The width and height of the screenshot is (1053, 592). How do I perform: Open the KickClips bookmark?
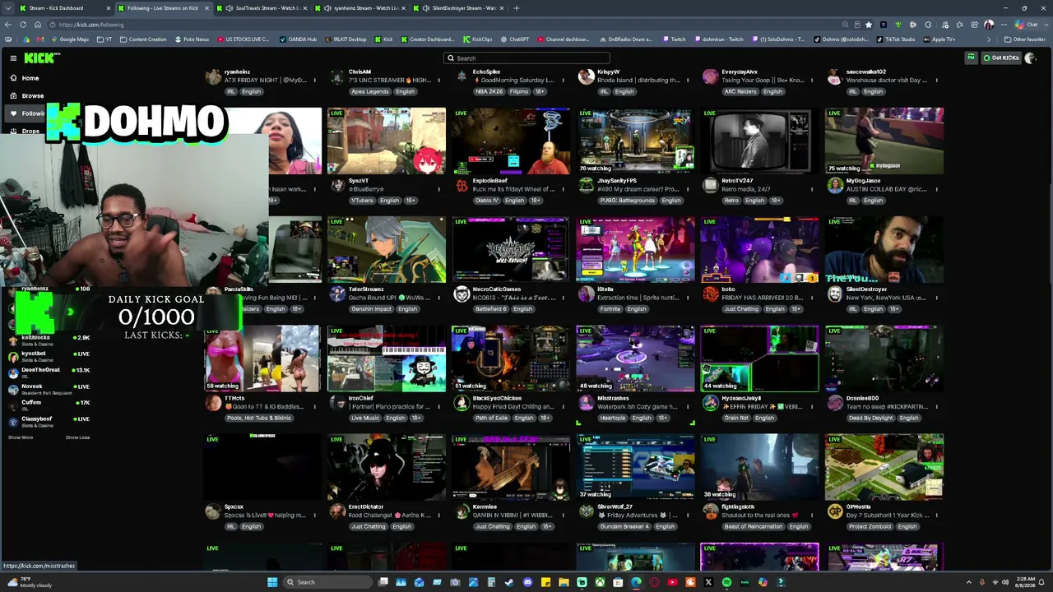coord(477,39)
